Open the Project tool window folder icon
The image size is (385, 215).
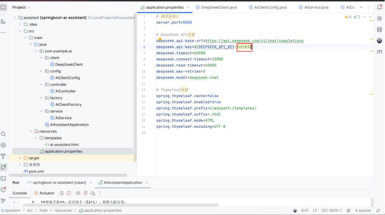(3, 7)
